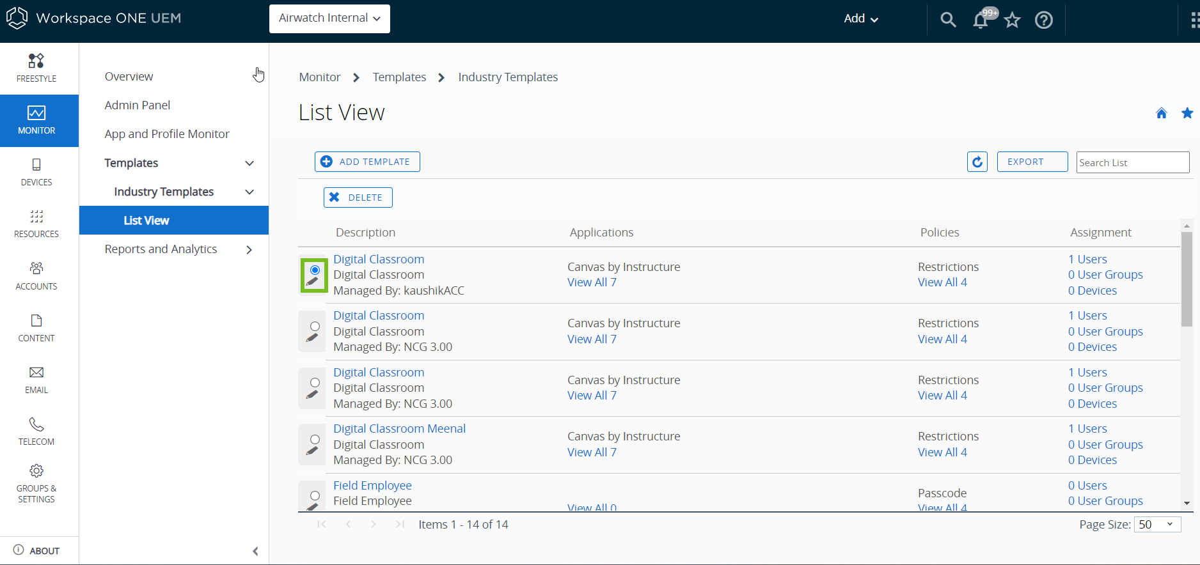Click the Templates breadcrumb

click(399, 77)
